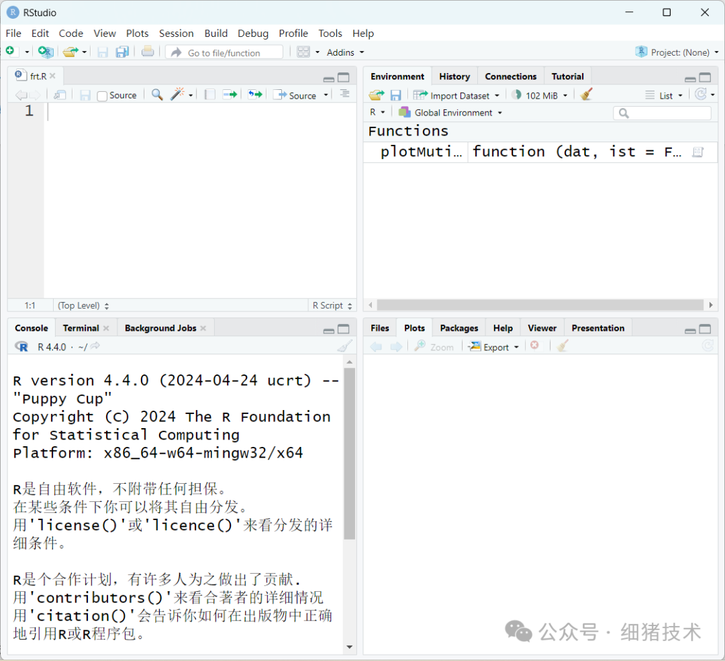The height and width of the screenshot is (661, 725).
Task: Re-run the previous code region
Action: click(x=255, y=95)
